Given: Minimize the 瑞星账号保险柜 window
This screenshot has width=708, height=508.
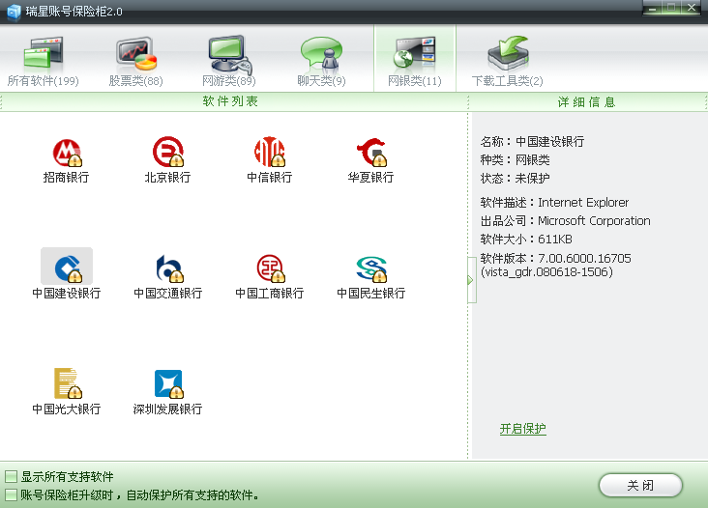Looking at the screenshot, I should pyautogui.click(x=652, y=8).
